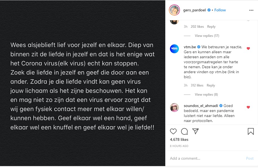Show the 4,678 likes list
Screen dimensions: 258x168
pos(179,139)
